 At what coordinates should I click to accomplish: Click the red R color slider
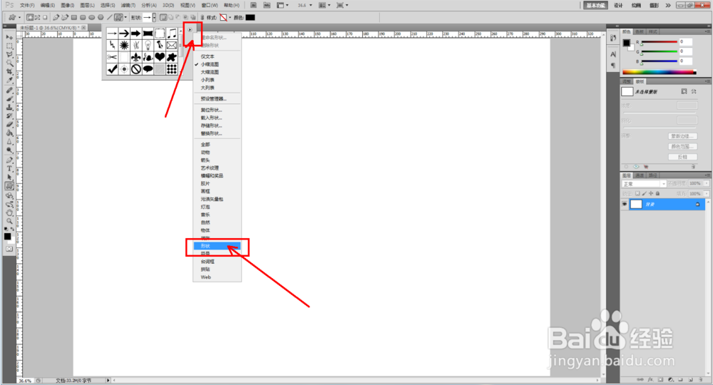[x=659, y=42]
